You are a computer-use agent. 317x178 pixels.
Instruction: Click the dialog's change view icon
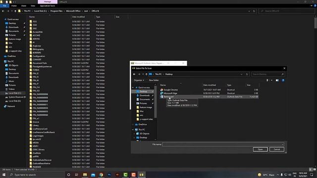coord(267,80)
